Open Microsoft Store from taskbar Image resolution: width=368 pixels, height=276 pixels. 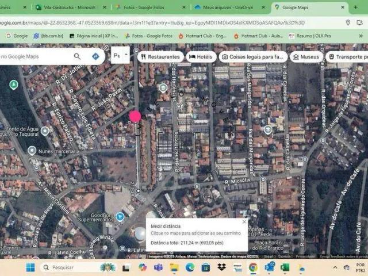pos(206,267)
